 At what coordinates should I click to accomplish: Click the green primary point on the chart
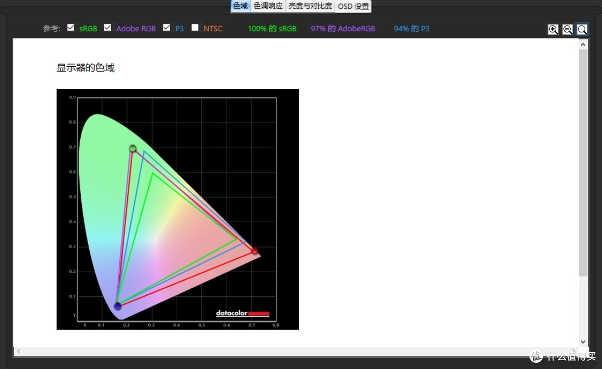pyautogui.click(x=133, y=148)
